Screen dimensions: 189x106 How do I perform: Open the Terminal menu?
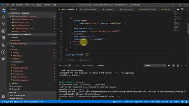point(47,5)
